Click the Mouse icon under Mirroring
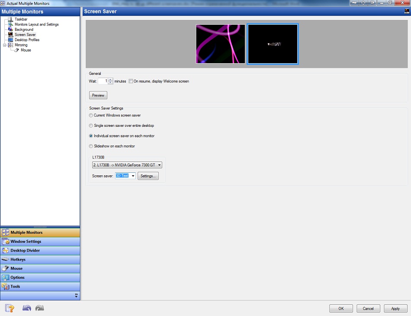 tap(17, 50)
